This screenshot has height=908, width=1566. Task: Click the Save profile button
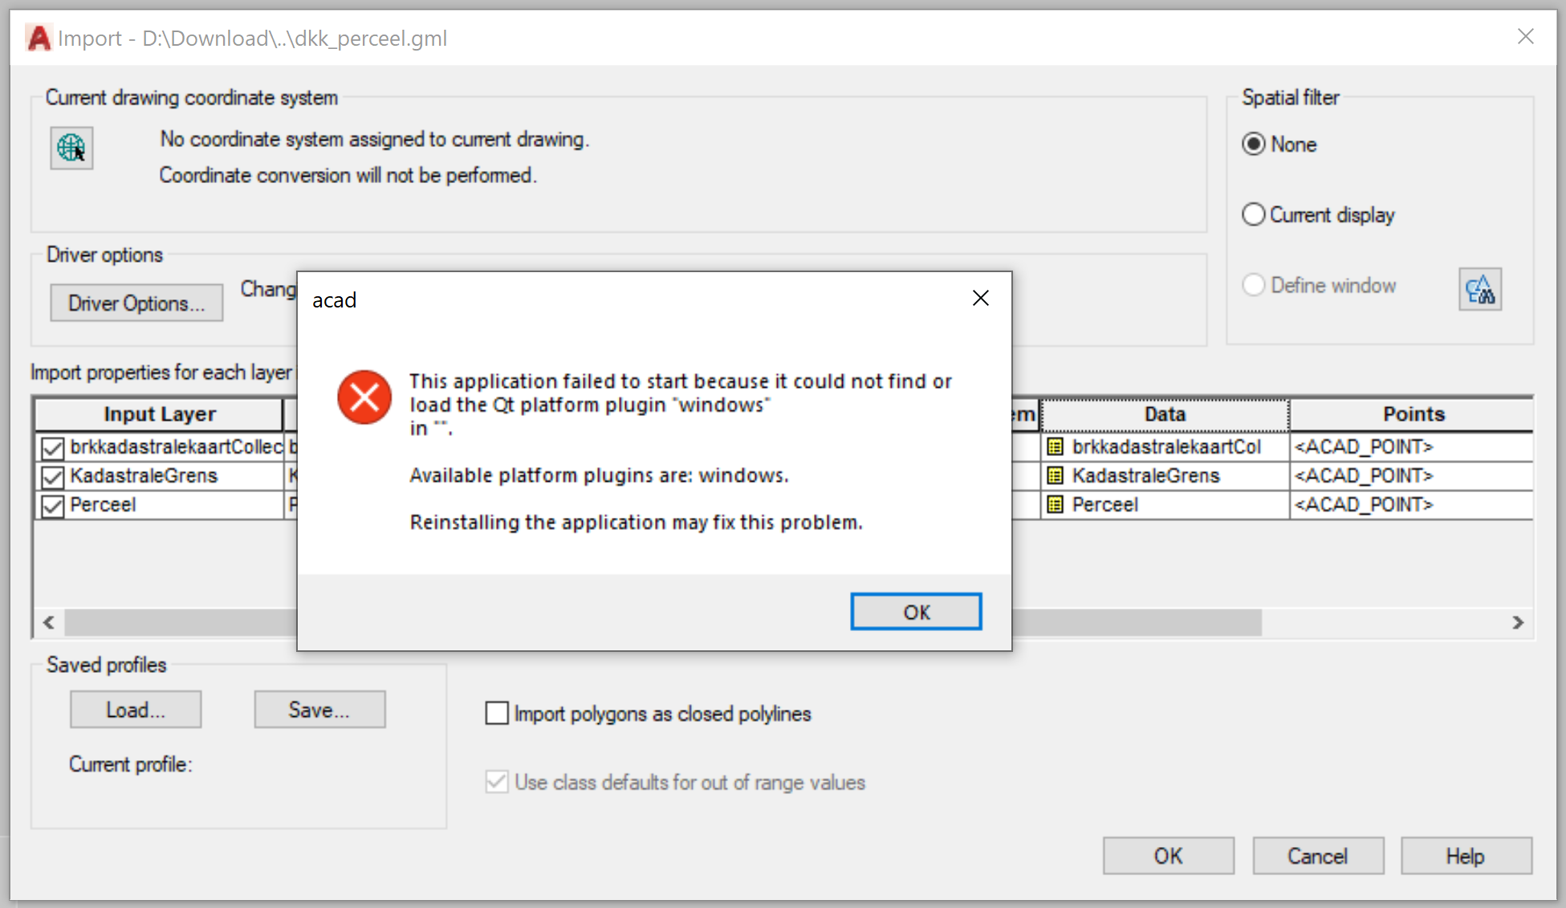(x=319, y=710)
